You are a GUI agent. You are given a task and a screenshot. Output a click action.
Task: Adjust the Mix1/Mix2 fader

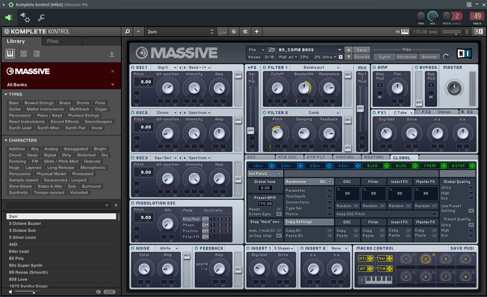pos(360,109)
